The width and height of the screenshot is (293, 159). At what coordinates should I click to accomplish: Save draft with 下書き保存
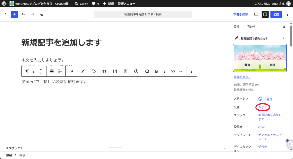tap(241, 14)
